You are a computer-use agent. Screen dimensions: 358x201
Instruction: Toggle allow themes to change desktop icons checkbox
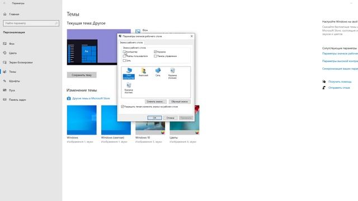pyautogui.click(x=123, y=107)
